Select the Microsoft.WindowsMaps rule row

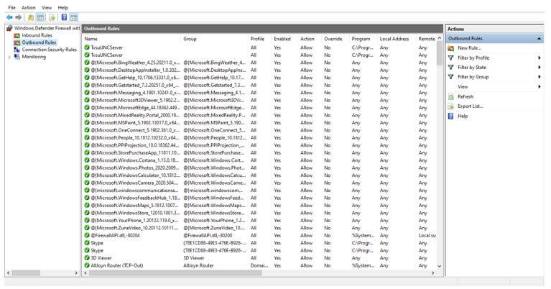coord(259,206)
